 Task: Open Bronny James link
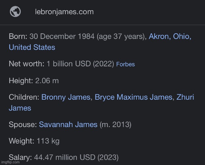66,97
